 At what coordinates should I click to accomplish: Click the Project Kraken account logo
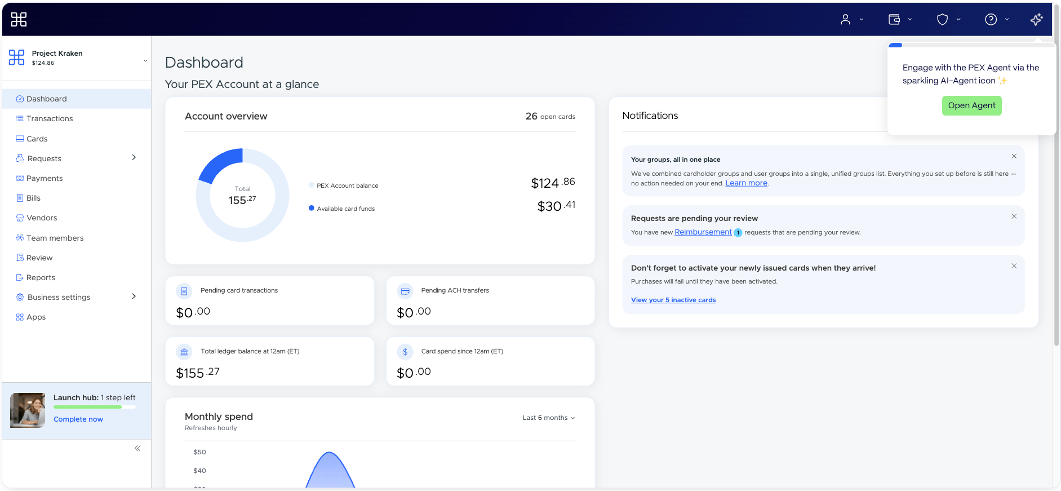point(17,57)
